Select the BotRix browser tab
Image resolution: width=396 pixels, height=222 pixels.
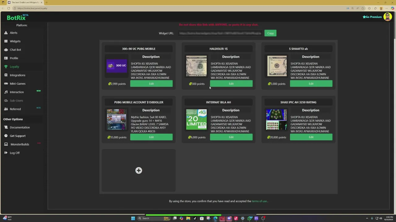(x=25, y=2)
